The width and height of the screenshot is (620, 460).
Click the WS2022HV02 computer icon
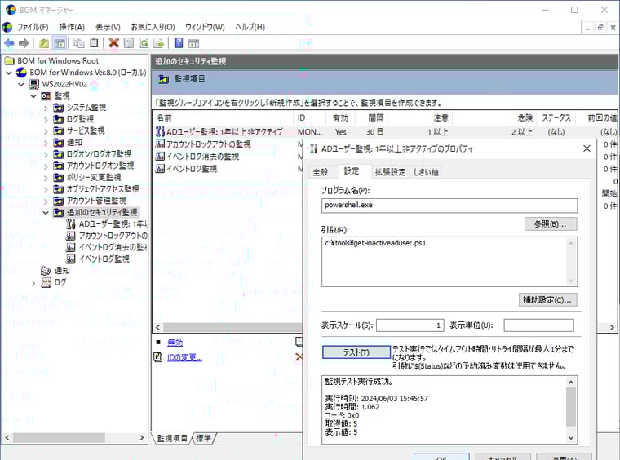[x=34, y=84]
